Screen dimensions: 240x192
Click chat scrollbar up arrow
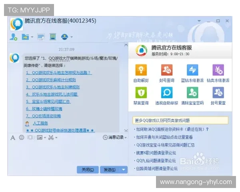(126, 45)
